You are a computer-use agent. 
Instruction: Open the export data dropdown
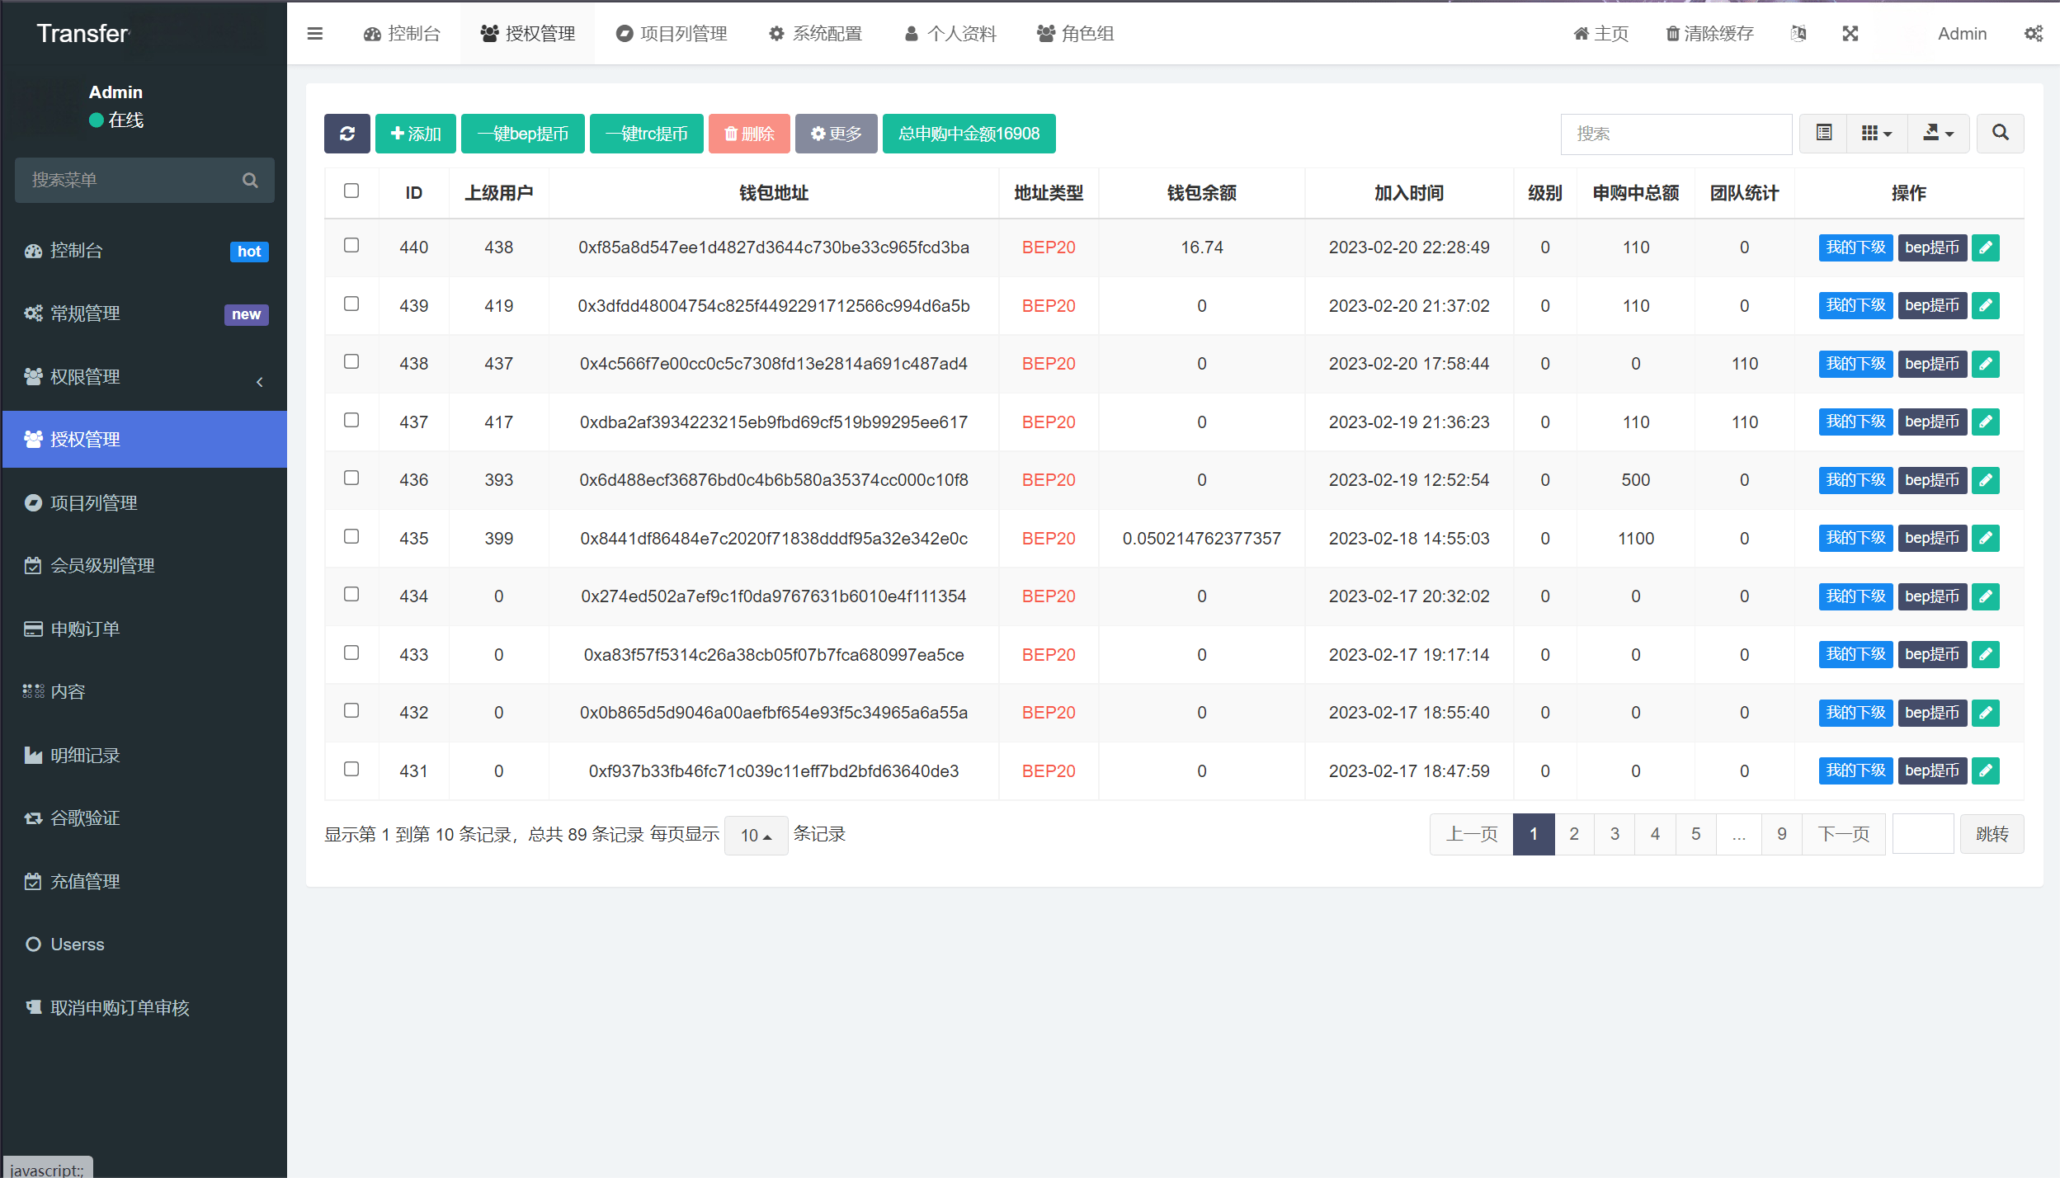click(1938, 134)
